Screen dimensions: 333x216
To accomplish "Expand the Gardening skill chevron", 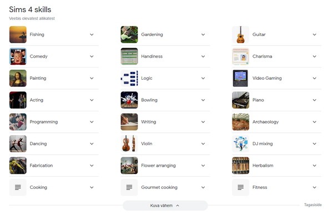I will point(203,34).
